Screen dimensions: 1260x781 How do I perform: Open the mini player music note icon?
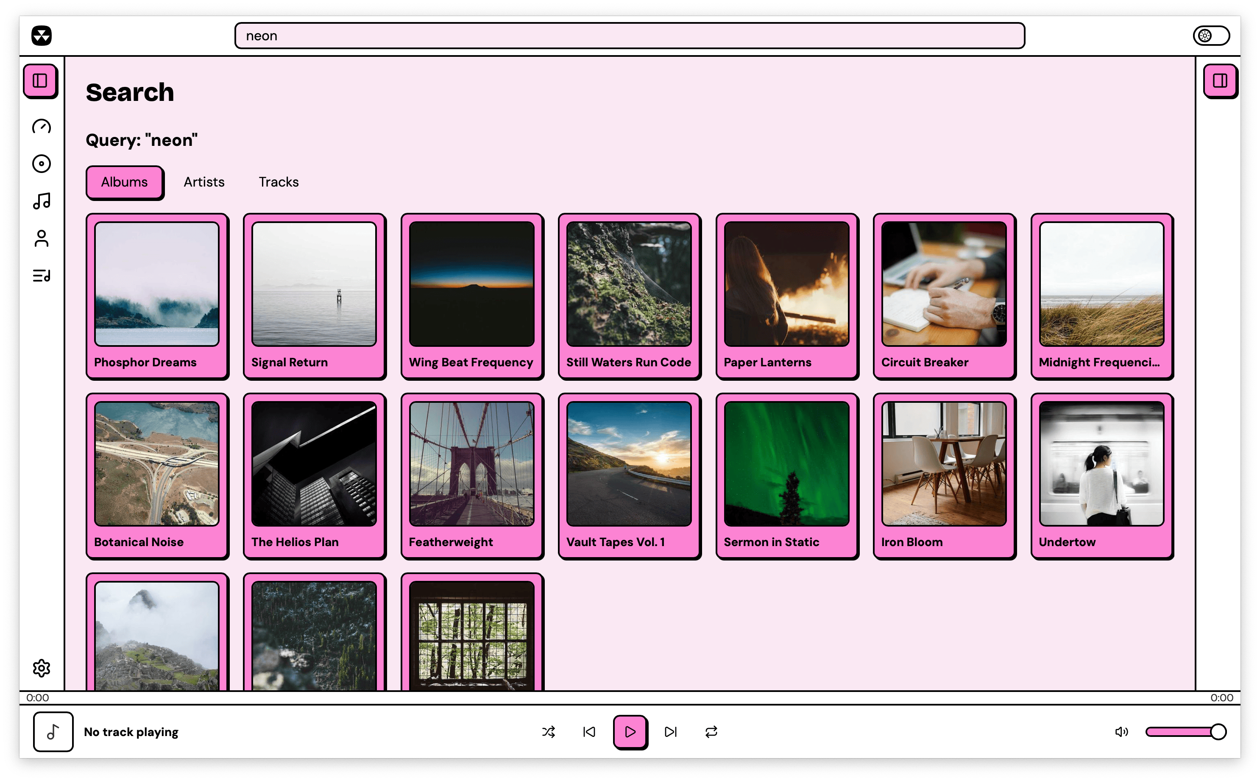pyautogui.click(x=53, y=731)
